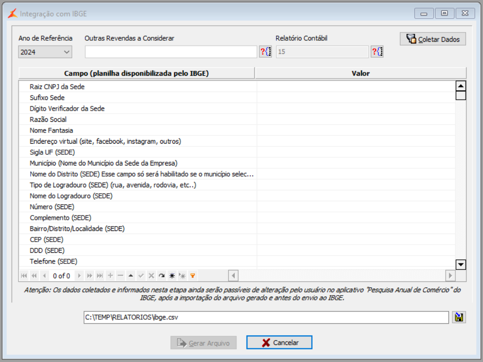This screenshot has height=362, width=483.
Task: Click vertical scrollbar down arrow
Action: (461, 264)
